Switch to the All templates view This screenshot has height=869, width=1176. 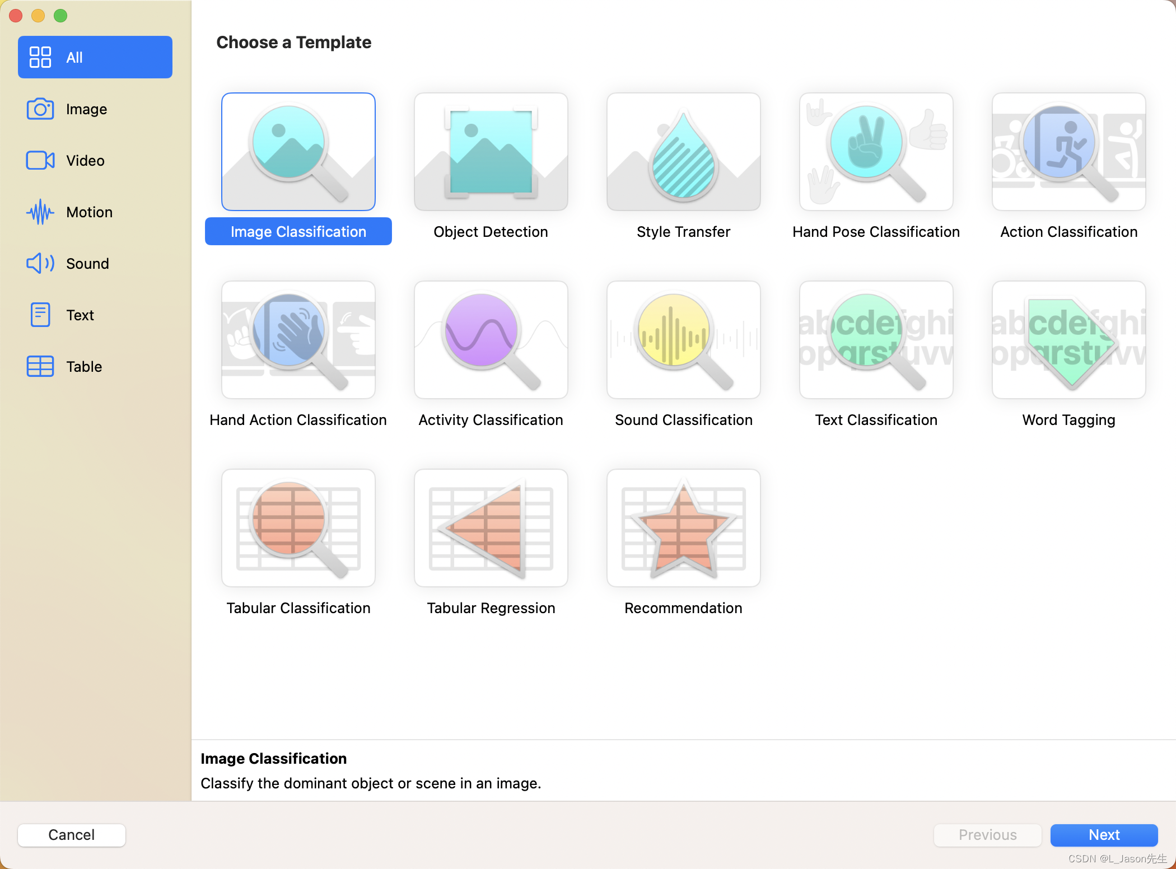95,57
